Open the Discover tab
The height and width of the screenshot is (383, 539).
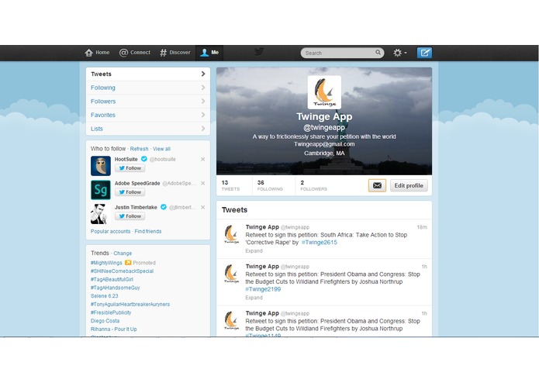[175, 53]
